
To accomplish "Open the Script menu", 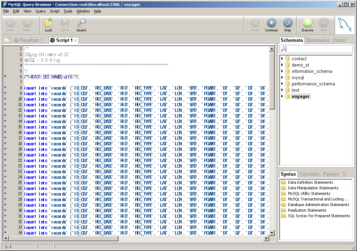I will (x=55, y=11).
